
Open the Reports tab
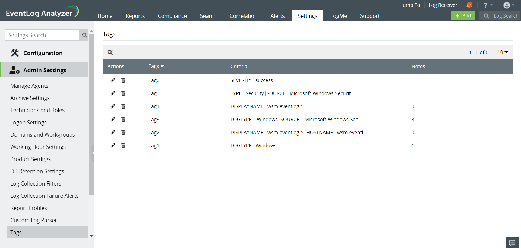click(x=135, y=16)
